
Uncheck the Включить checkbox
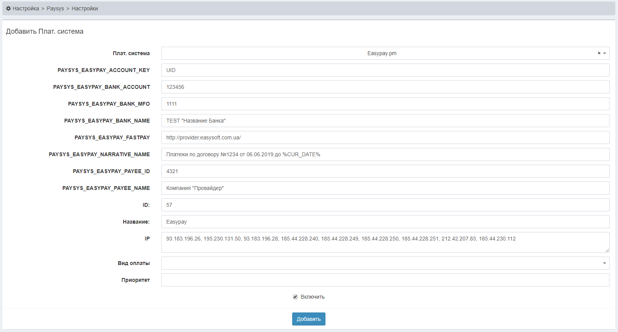coord(295,297)
